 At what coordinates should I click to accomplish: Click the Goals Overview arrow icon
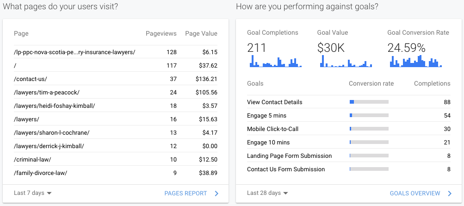[450, 194]
